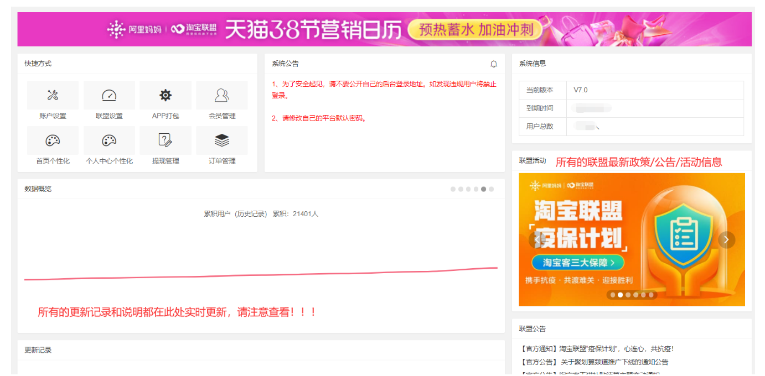The height and width of the screenshot is (376, 765).
Task: Select first pager dot in 数据概览
Action: click(453, 189)
